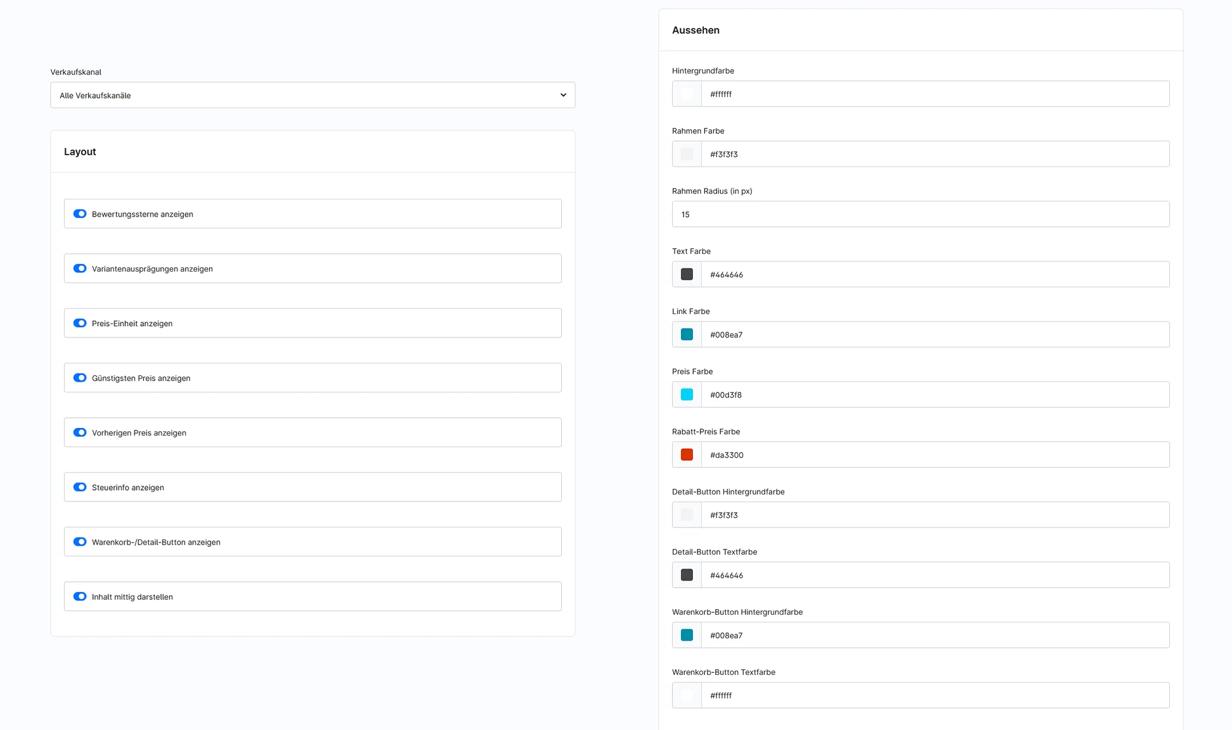Open the Link Farbe teal swatch

pyautogui.click(x=687, y=335)
